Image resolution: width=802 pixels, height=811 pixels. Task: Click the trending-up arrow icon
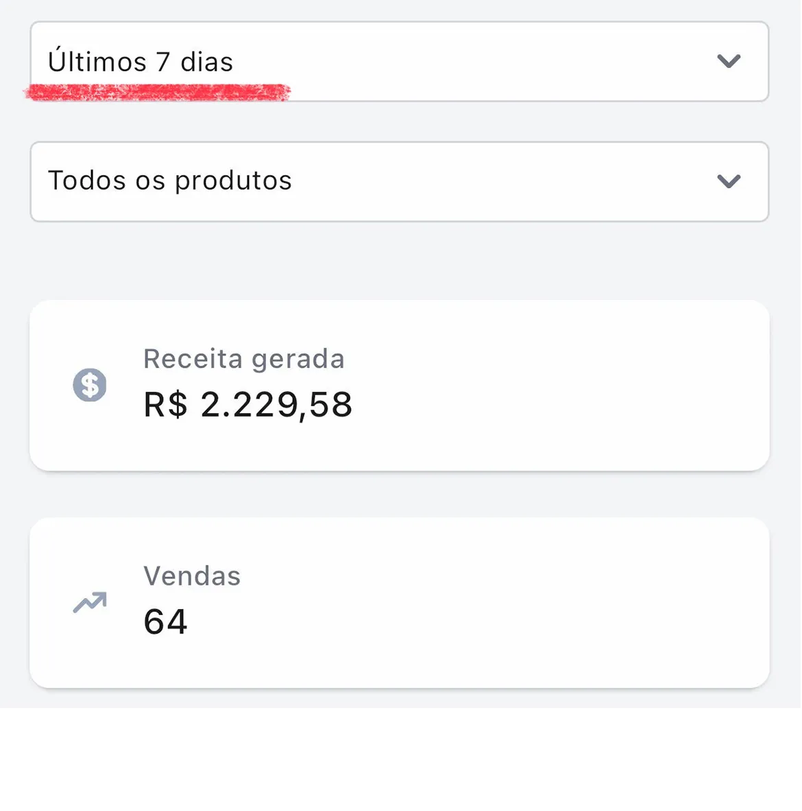pyautogui.click(x=90, y=602)
